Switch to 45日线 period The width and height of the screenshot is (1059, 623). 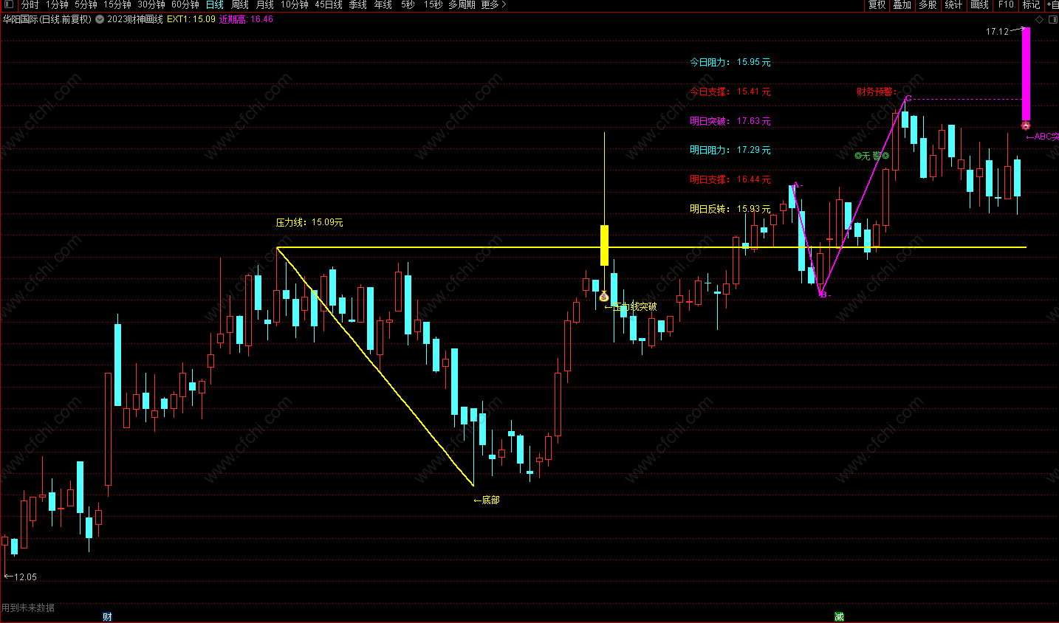(329, 4)
